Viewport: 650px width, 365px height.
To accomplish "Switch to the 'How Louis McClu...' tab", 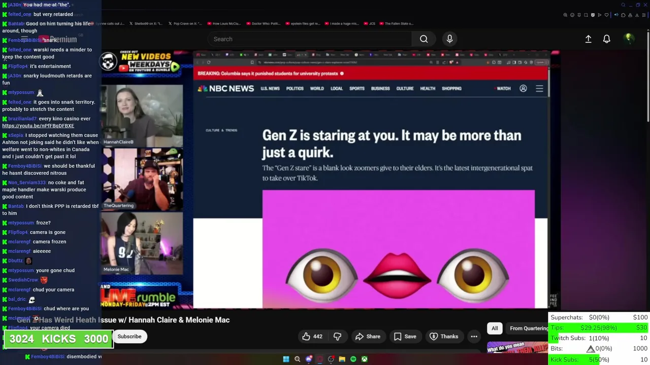I will click(x=224, y=23).
